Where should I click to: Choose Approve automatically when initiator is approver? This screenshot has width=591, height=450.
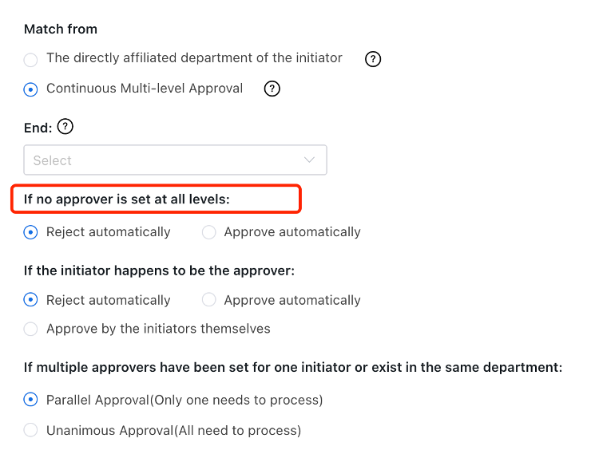(208, 301)
